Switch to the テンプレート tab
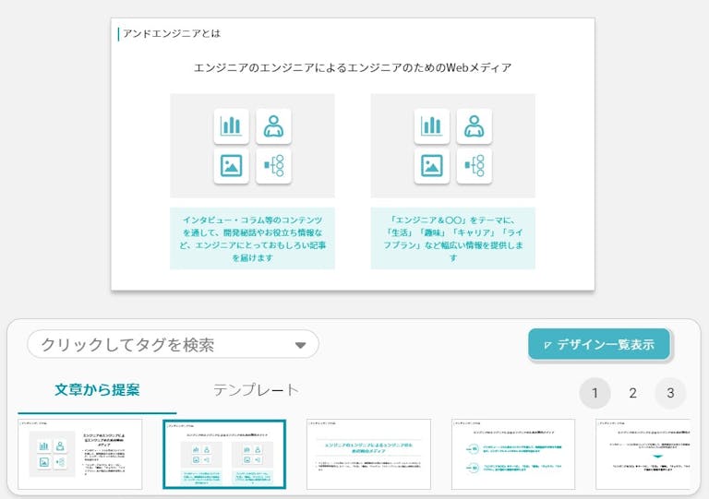The image size is (709, 499). [256, 390]
